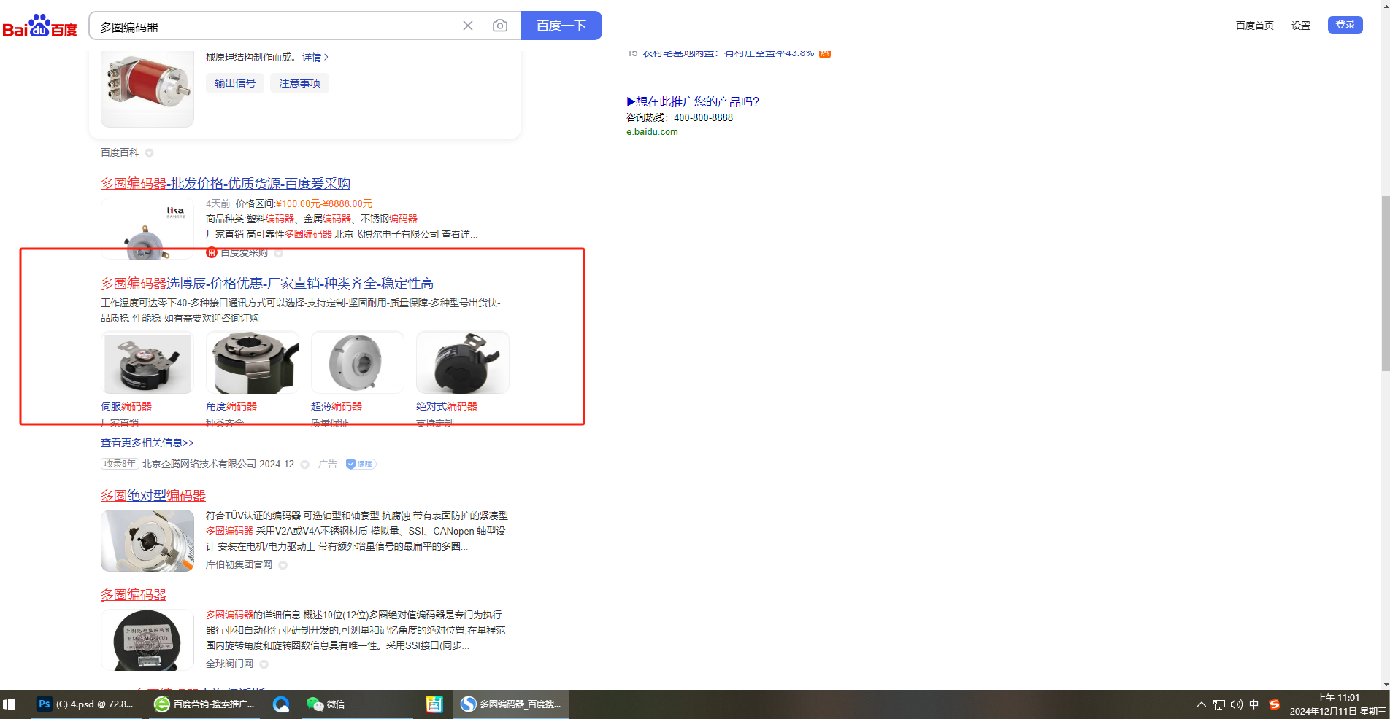Open the 多圈编码器 result above 全球阀门网
This screenshot has height=719, width=1390.
pos(134,595)
